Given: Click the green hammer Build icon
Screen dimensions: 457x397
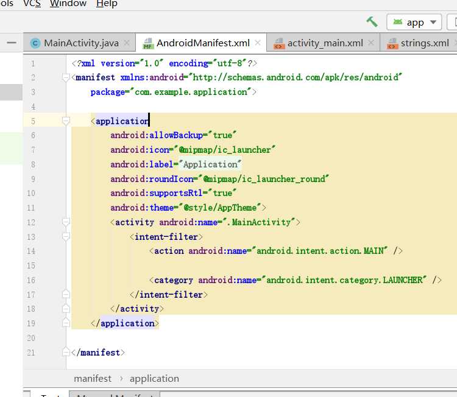Looking at the screenshot, I should [x=372, y=22].
